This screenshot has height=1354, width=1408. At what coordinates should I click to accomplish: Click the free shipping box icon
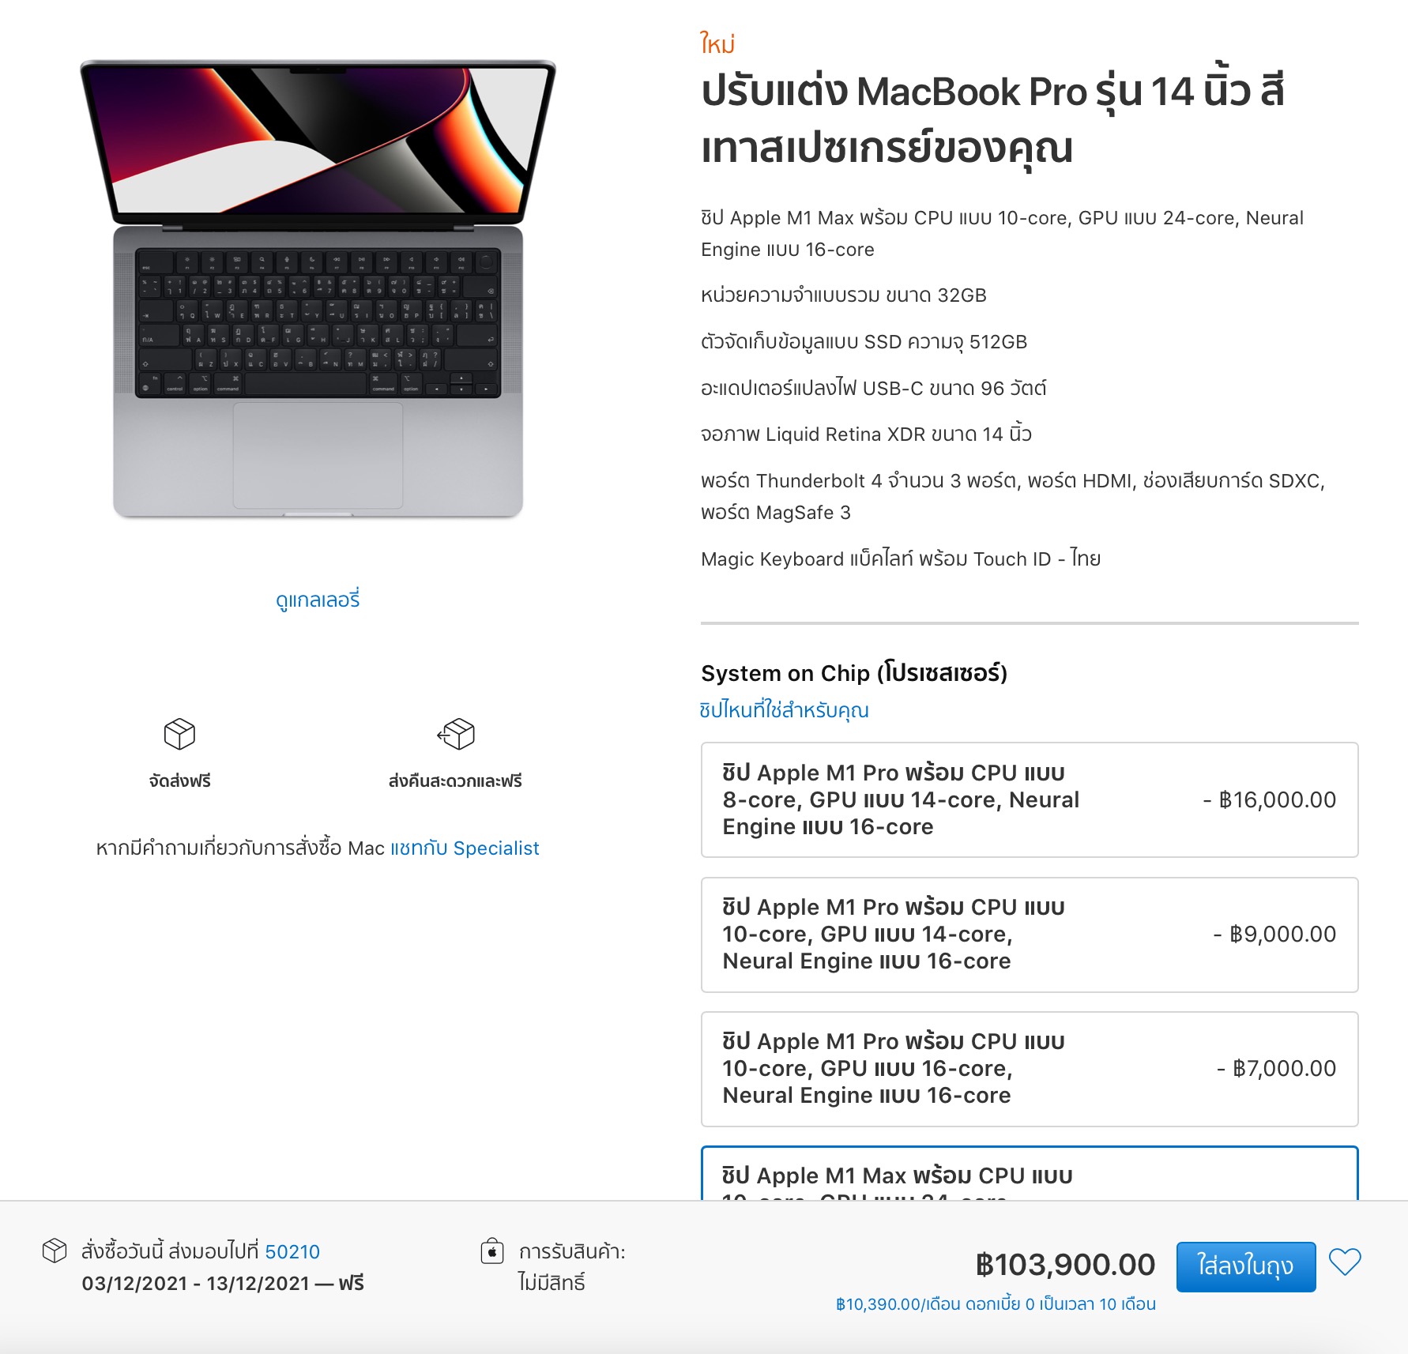[x=179, y=734]
